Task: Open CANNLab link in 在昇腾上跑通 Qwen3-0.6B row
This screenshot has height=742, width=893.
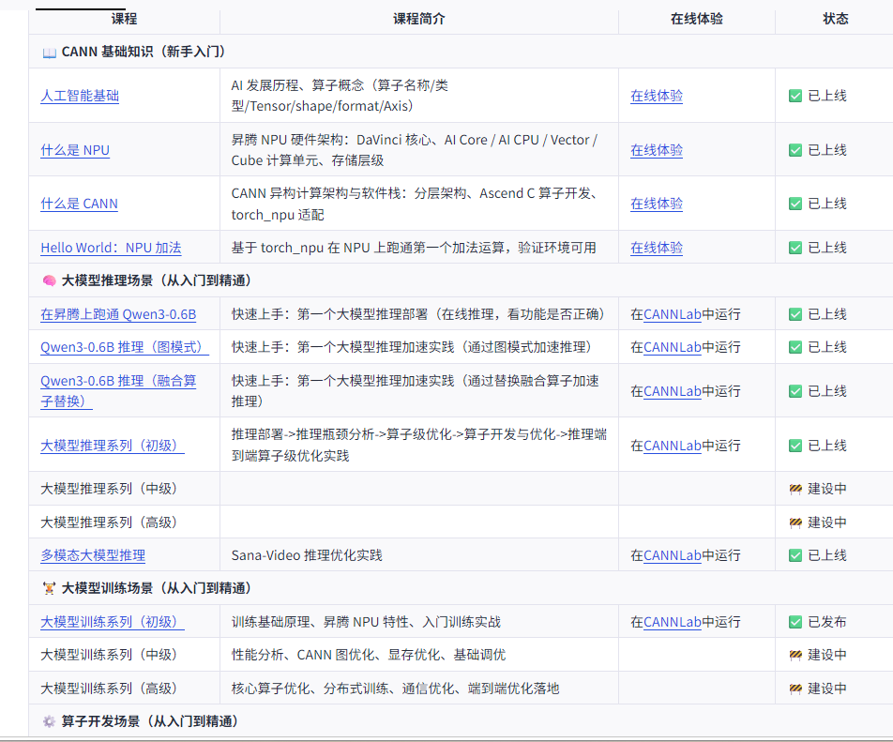Action: [672, 314]
